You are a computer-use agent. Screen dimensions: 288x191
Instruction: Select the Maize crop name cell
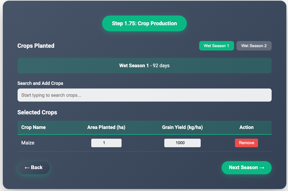28,143
